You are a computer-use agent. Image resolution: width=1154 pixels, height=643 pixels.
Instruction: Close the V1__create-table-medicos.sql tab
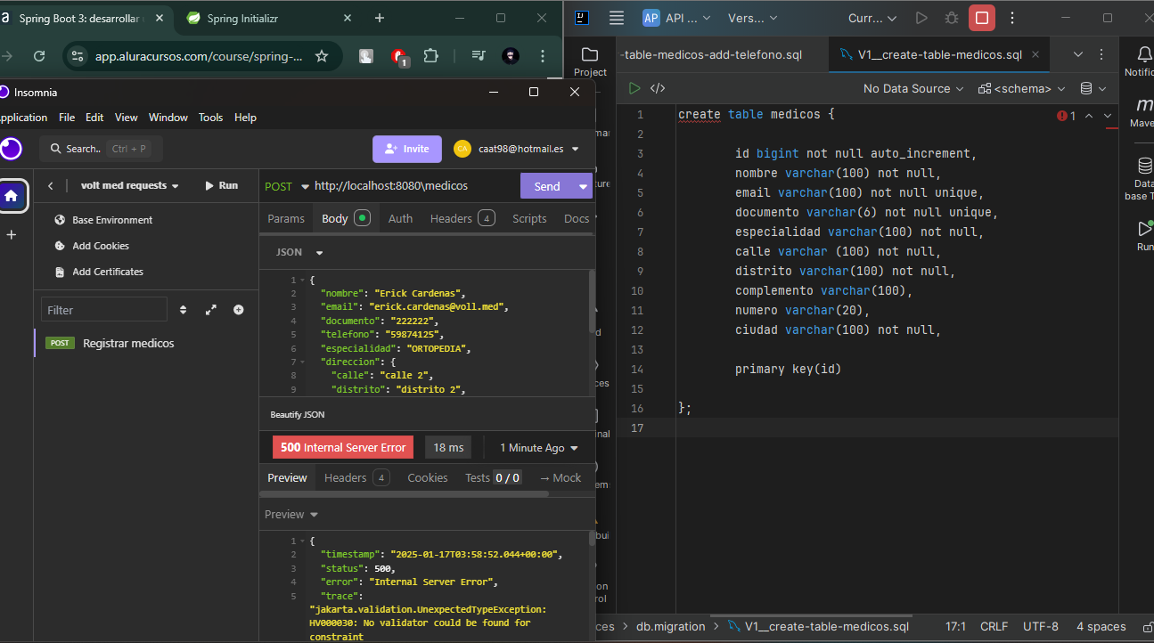tap(1035, 54)
